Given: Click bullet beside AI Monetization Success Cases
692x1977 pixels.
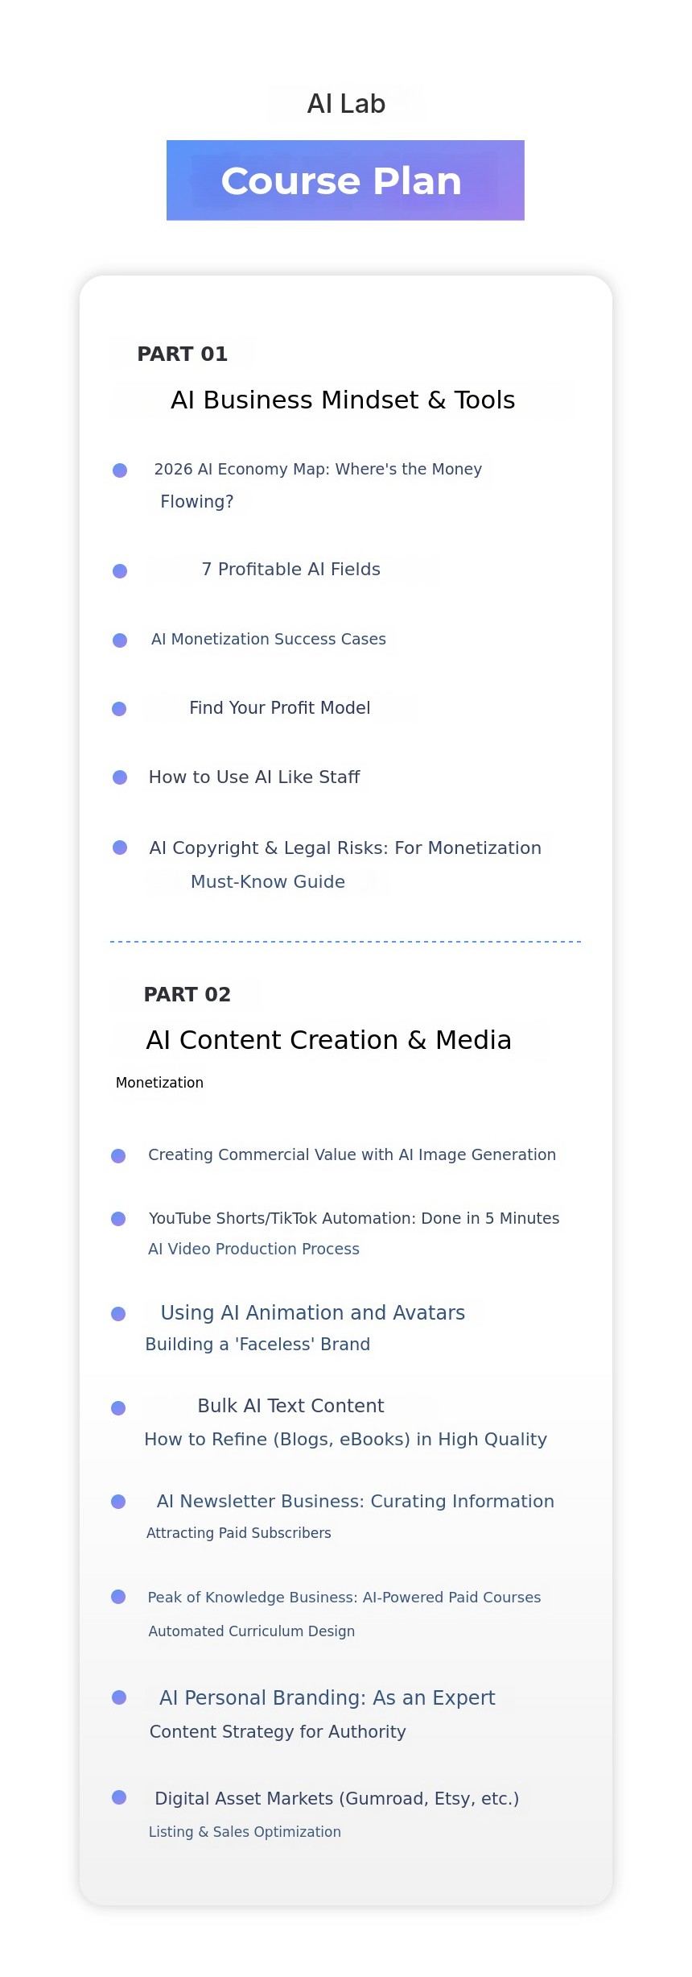Looking at the screenshot, I should coord(120,640).
